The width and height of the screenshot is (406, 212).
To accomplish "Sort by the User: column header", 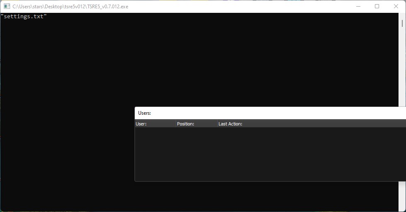I will pyautogui.click(x=155, y=124).
